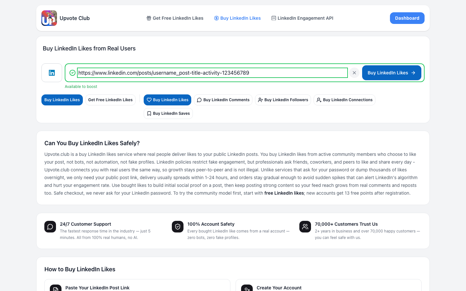
Task: Submit with Buy LinkedIn Likes arrow button
Action: pyautogui.click(x=392, y=73)
